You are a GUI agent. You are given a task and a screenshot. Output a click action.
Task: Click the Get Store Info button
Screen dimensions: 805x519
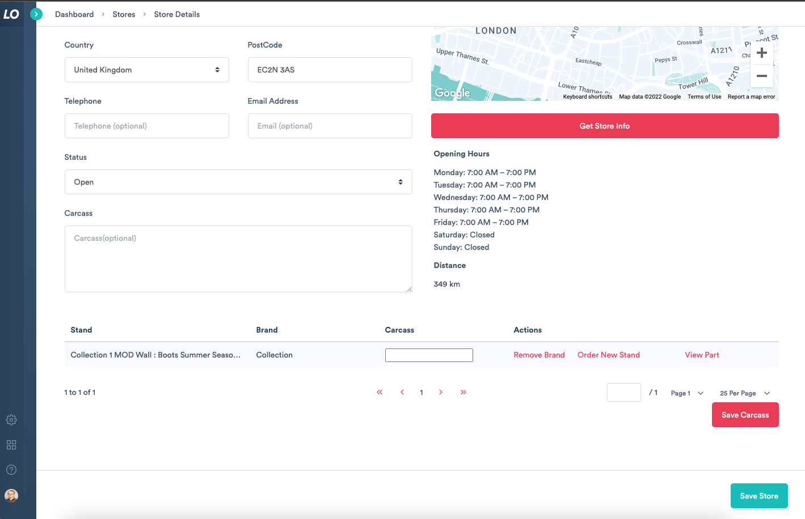(x=605, y=126)
